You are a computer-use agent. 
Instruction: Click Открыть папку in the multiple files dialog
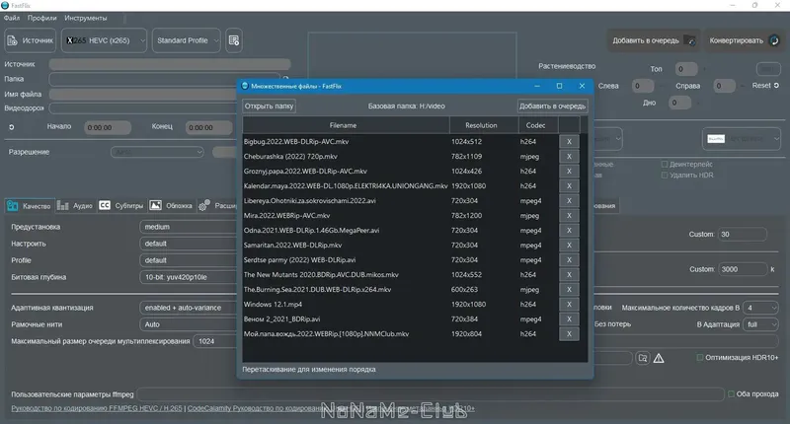pos(269,106)
